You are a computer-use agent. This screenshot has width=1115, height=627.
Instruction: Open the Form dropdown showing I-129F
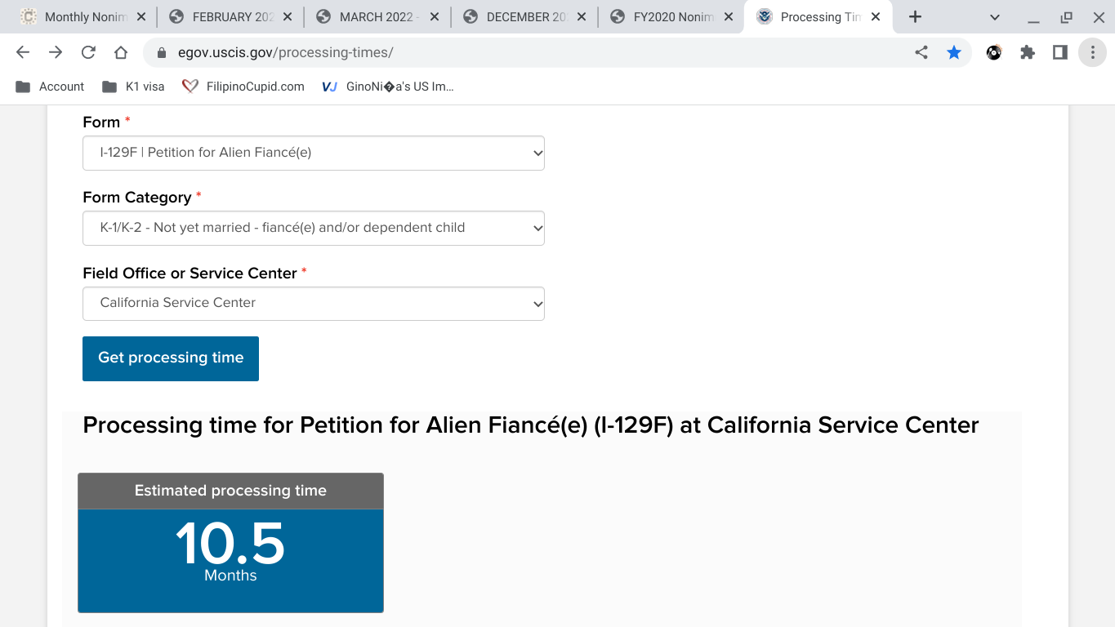(314, 153)
